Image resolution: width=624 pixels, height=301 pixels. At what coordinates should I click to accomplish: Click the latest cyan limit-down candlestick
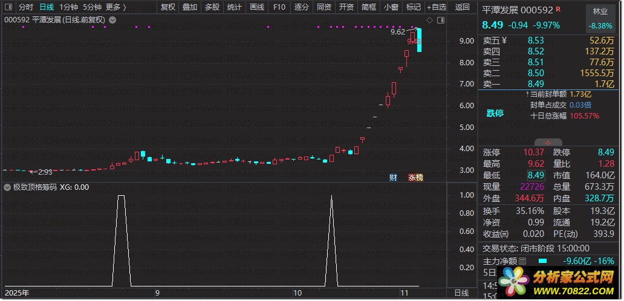click(420, 40)
